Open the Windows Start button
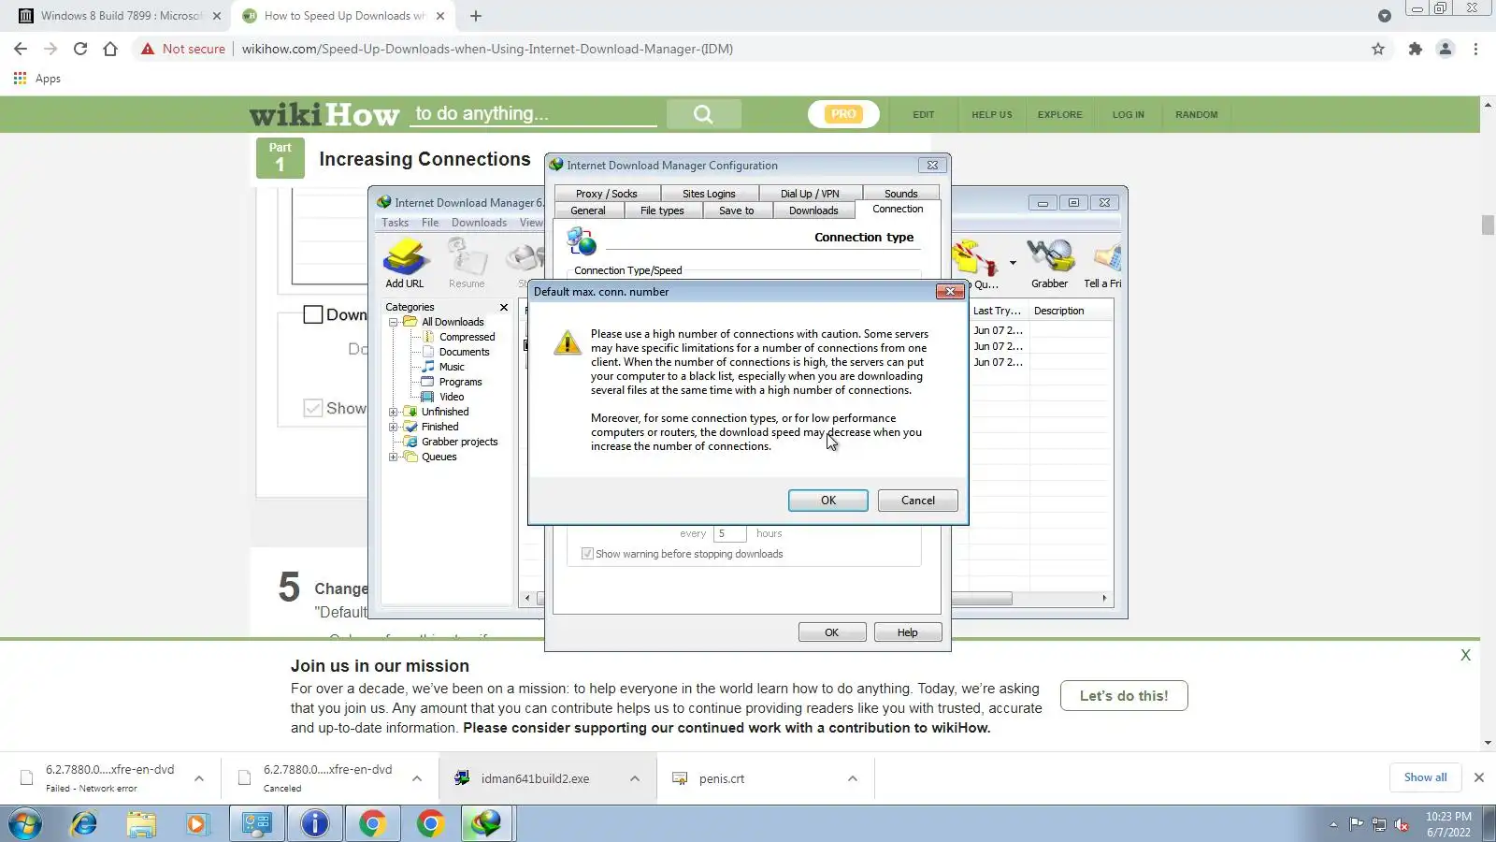The height and width of the screenshot is (842, 1496). click(25, 824)
